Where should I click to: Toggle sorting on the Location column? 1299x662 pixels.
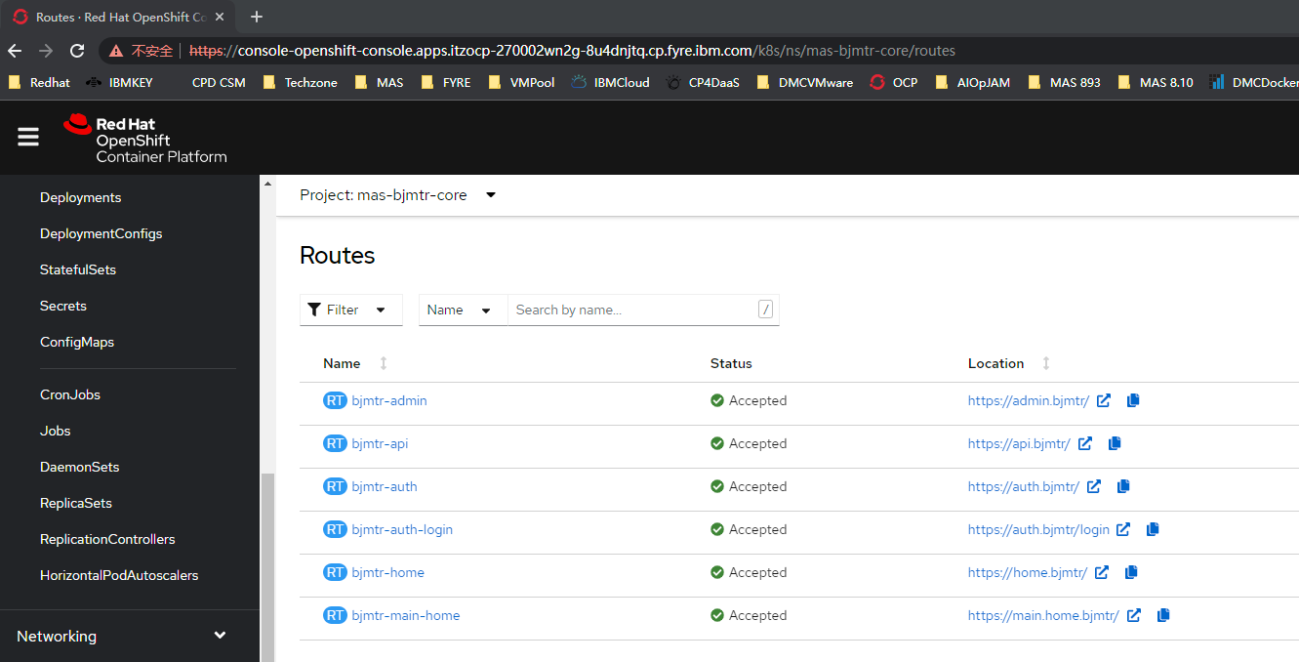pos(1045,362)
